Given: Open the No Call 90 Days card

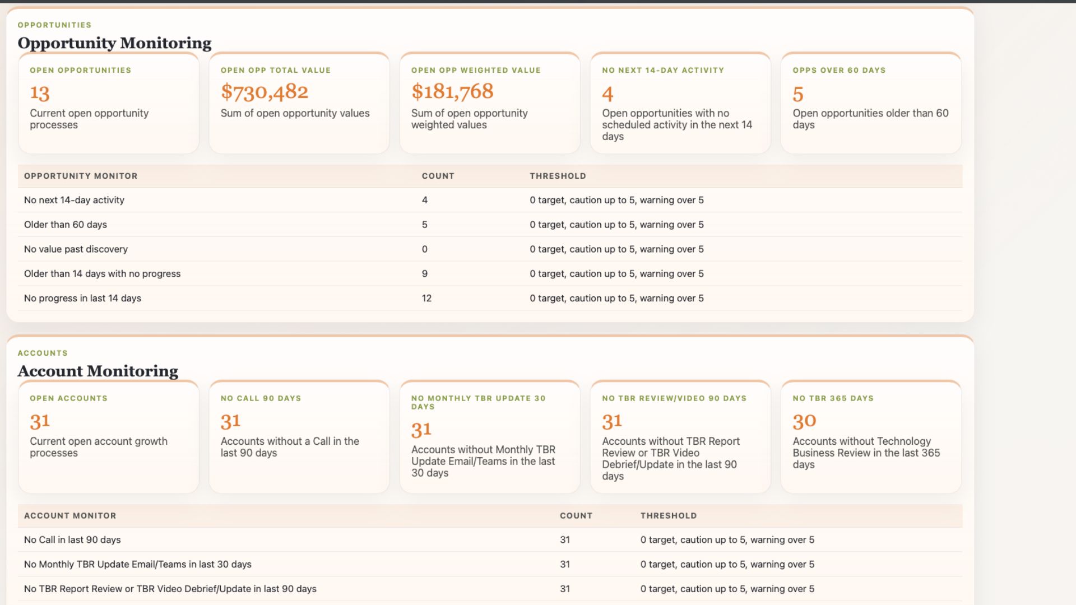Looking at the screenshot, I should 299,437.
